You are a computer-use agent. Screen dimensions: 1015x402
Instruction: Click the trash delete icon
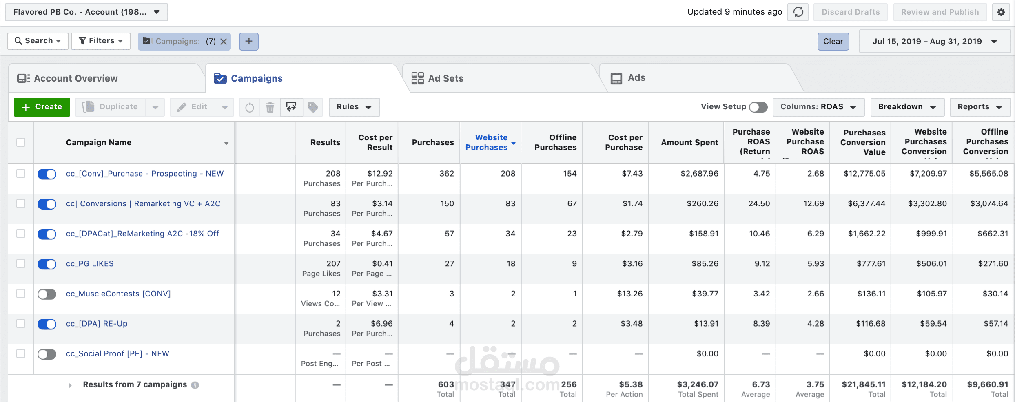[x=270, y=107]
